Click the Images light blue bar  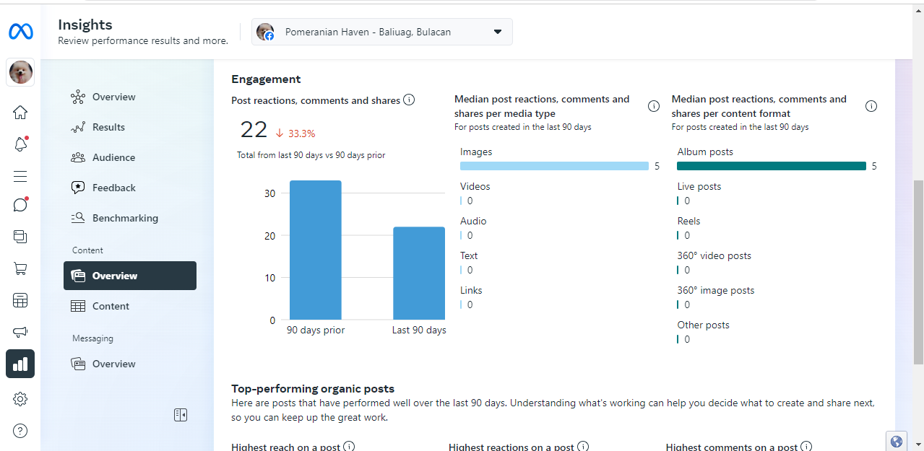(554, 166)
